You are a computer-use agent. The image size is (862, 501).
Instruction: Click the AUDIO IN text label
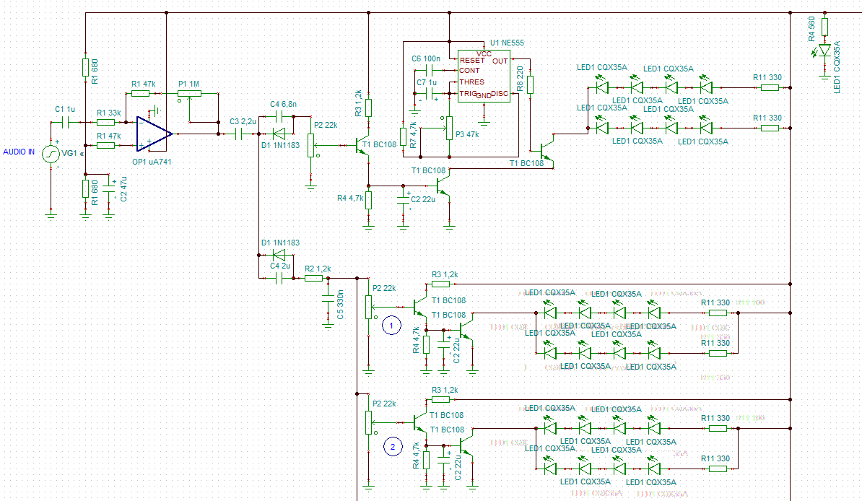(x=19, y=152)
